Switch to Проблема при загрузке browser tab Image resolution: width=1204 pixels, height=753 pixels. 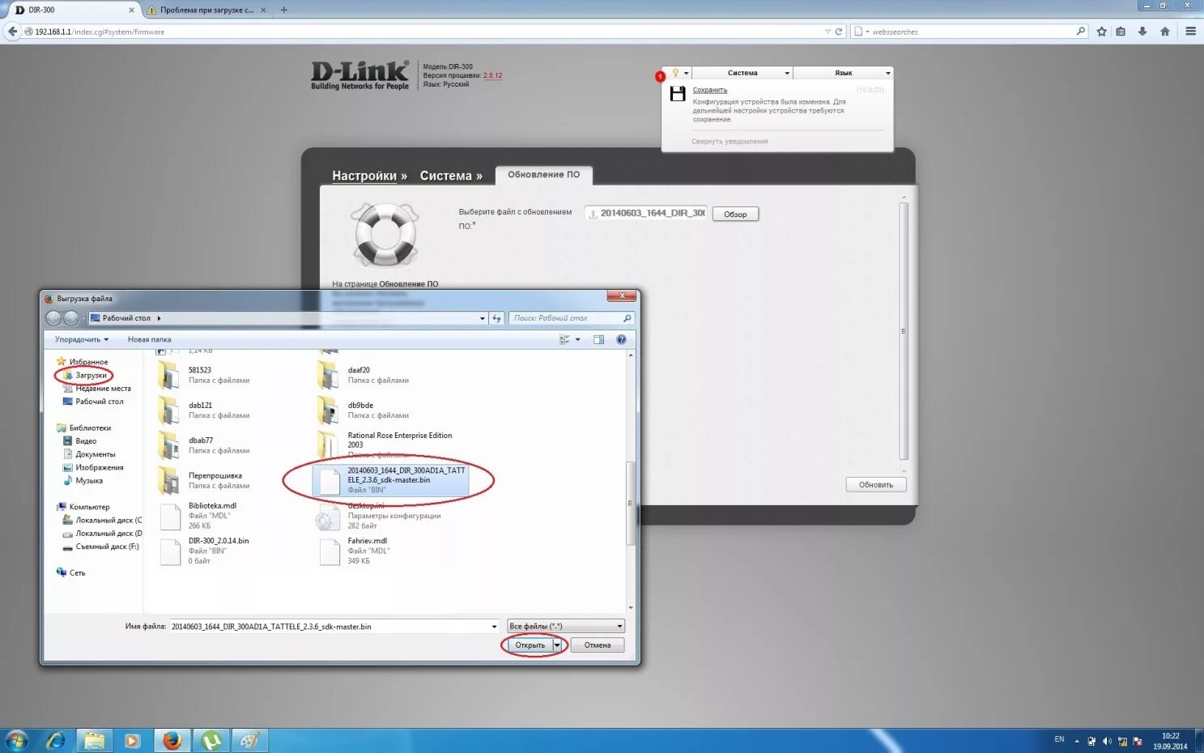point(206,10)
